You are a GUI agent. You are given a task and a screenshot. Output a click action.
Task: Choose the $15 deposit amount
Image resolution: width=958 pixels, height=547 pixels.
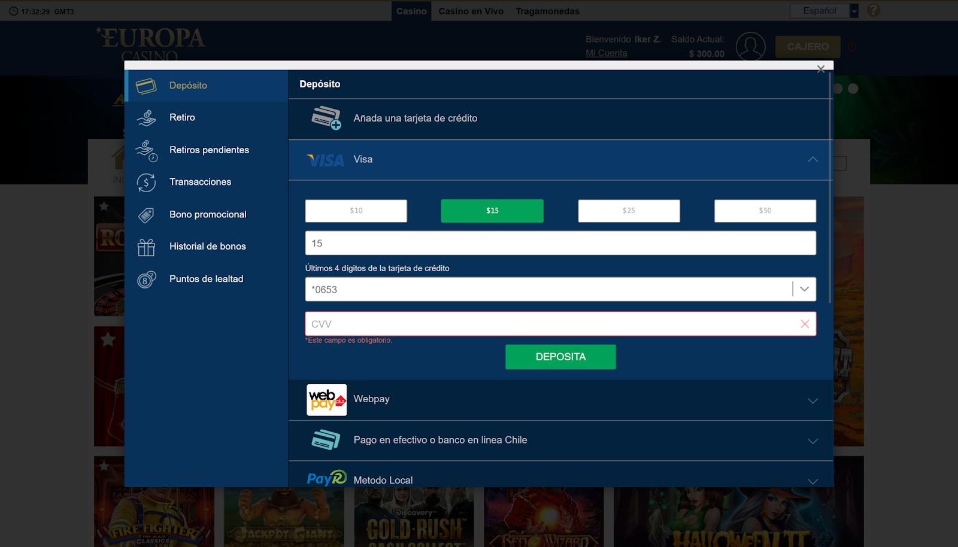click(x=492, y=211)
